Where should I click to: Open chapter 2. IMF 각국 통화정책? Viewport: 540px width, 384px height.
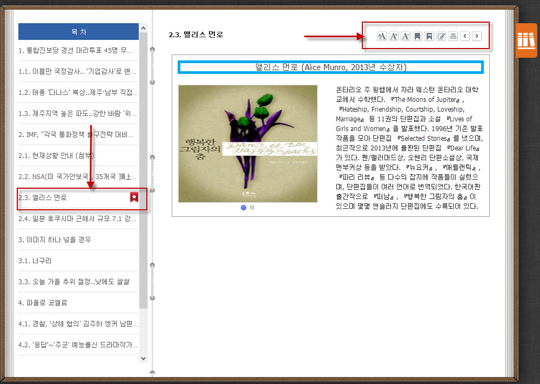pos(78,134)
